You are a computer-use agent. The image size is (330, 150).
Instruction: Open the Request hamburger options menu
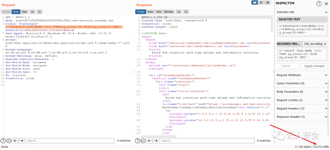coord(39,12)
